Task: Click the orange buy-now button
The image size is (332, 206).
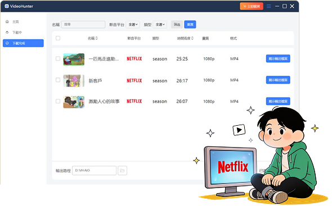Action: click(x=252, y=6)
